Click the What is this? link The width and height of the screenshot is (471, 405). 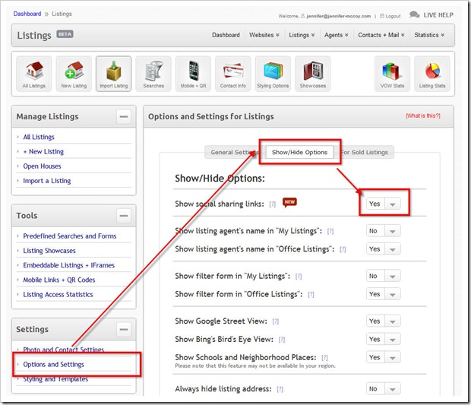coord(423,115)
